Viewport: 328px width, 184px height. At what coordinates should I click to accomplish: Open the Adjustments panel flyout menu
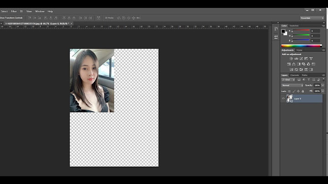[323, 50]
